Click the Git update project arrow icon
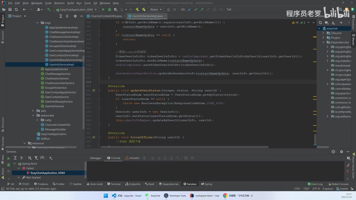The height and width of the screenshot is (200, 356). coord(189,9)
